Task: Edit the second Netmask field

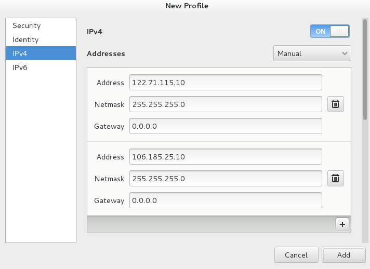Action: click(226, 179)
